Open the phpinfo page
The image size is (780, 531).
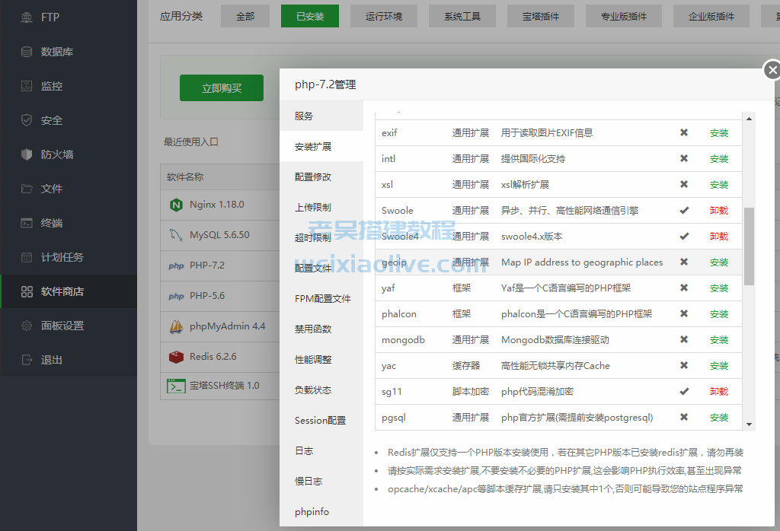point(311,512)
